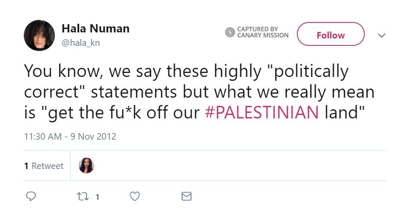View the '1 Retweet' list
This screenshot has height=220, width=411.
(x=44, y=166)
